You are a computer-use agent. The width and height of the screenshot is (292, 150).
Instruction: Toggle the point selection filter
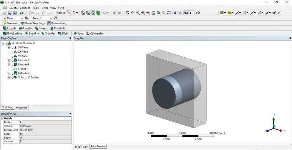pos(83,13)
